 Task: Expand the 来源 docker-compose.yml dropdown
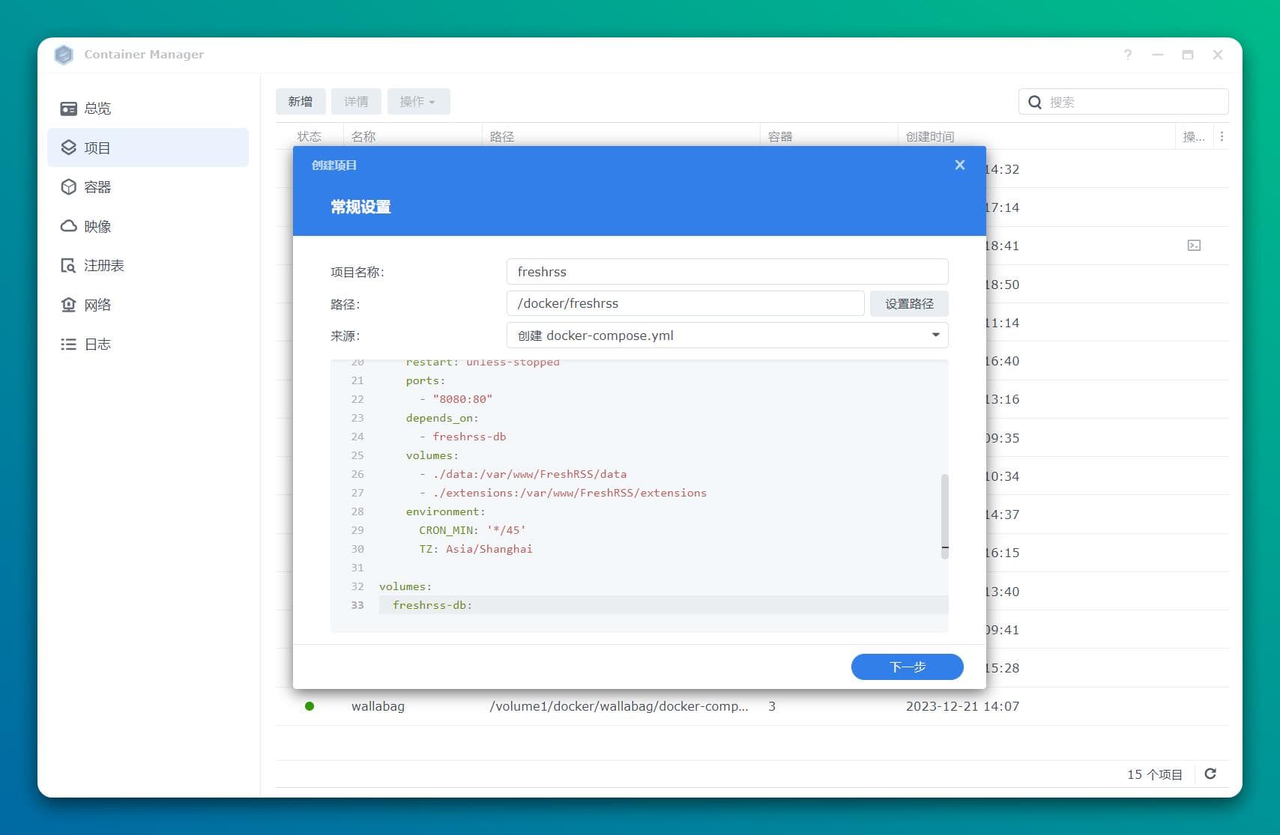click(727, 335)
